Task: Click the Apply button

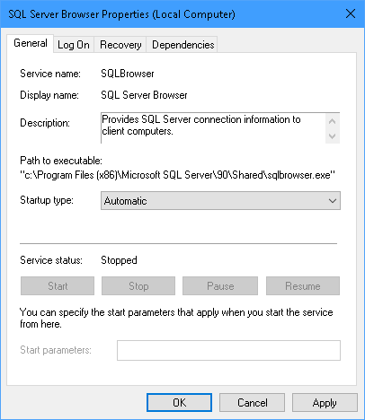Action: (325, 403)
